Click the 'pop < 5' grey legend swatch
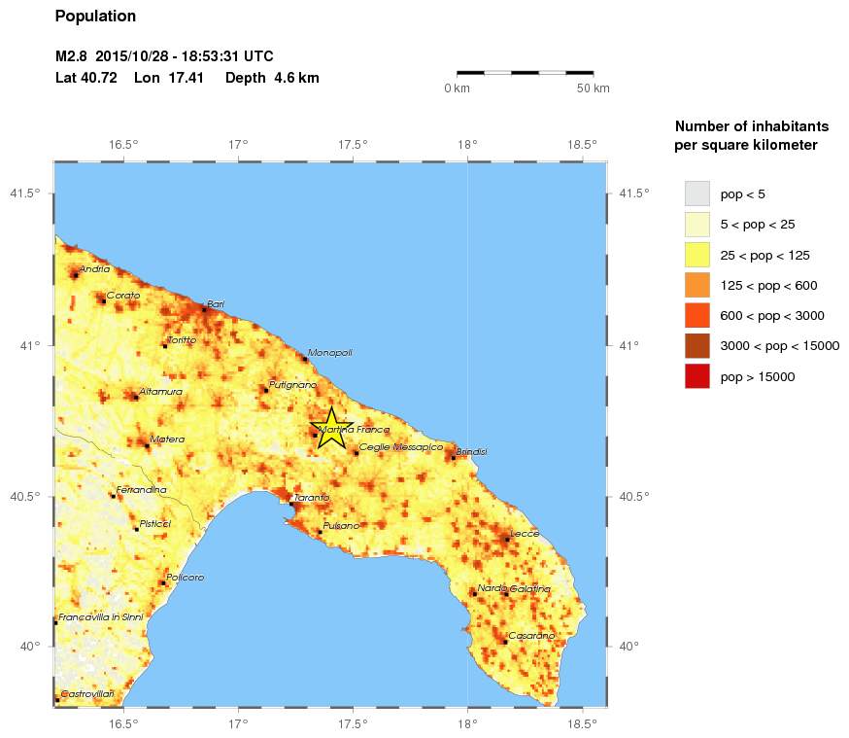 coord(696,193)
